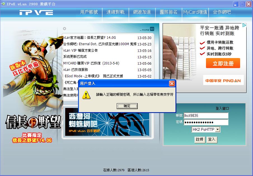The image size is (253, 176).
Task: Click the app icon in title bar
Action: click(3, 4)
